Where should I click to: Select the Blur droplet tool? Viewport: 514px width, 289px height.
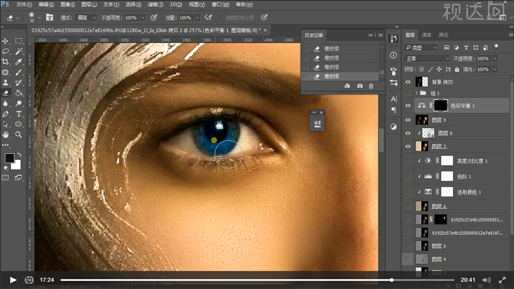pyautogui.click(x=6, y=103)
